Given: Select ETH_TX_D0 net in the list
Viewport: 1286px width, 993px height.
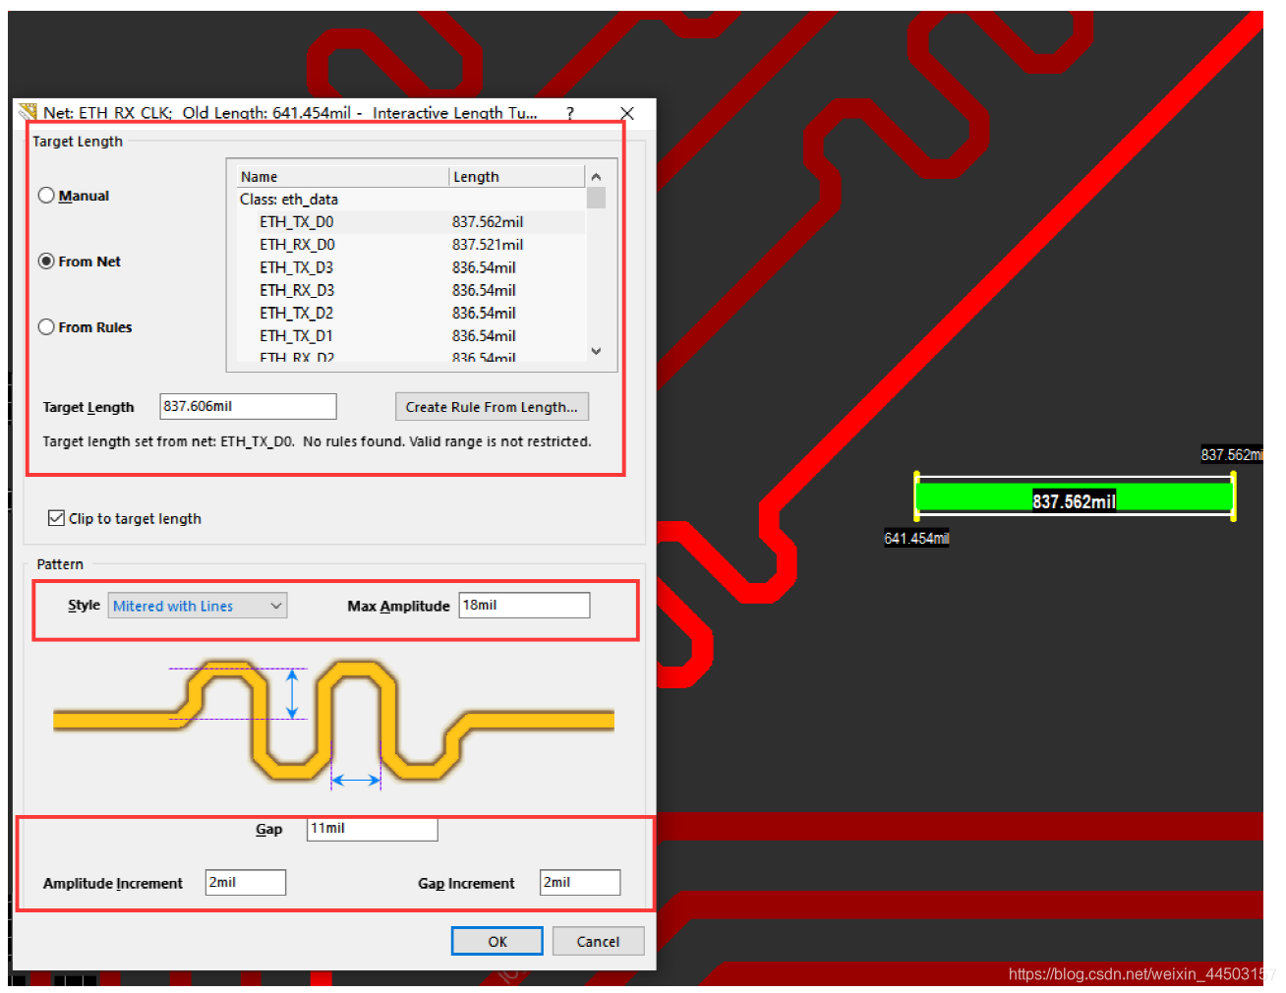Looking at the screenshot, I should 296,222.
